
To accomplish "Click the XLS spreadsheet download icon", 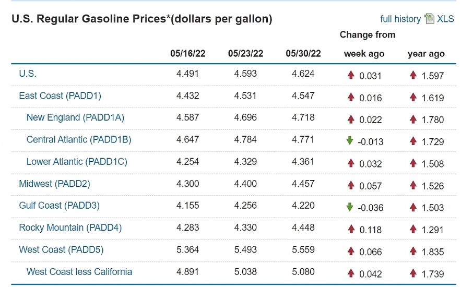I will (x=429, y=19).
